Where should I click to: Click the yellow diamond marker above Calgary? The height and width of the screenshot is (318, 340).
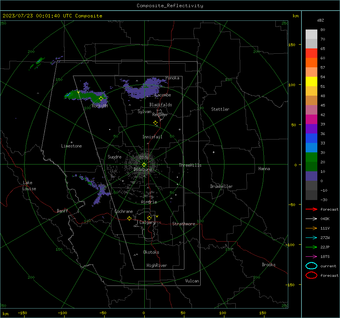tap(149, 218)
